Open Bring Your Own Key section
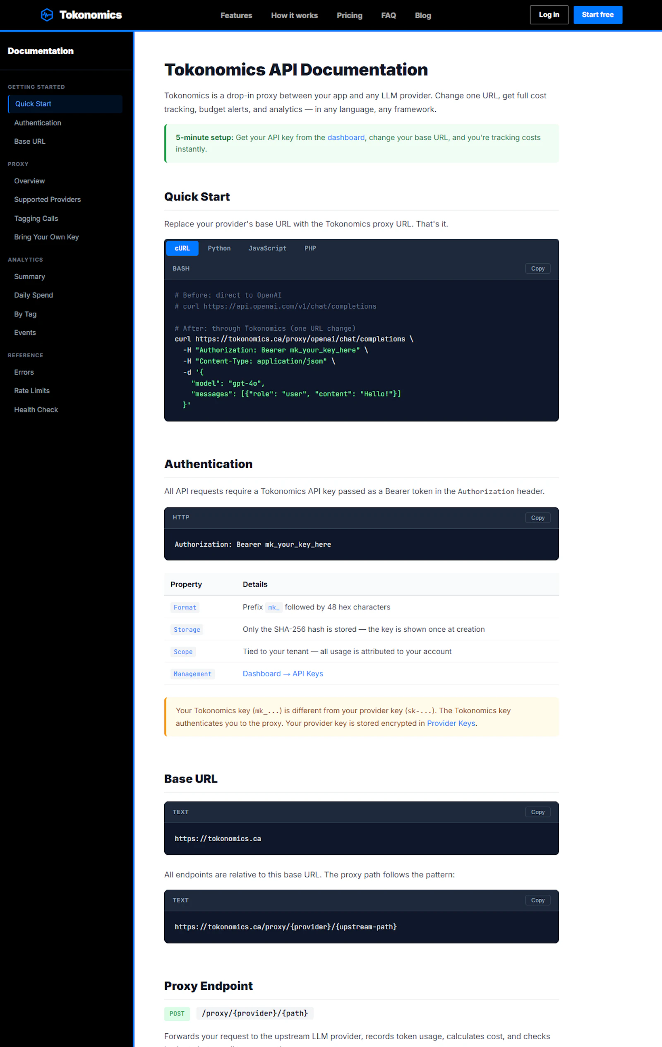This screenshot has width=662, height=1047. (46, 237)
